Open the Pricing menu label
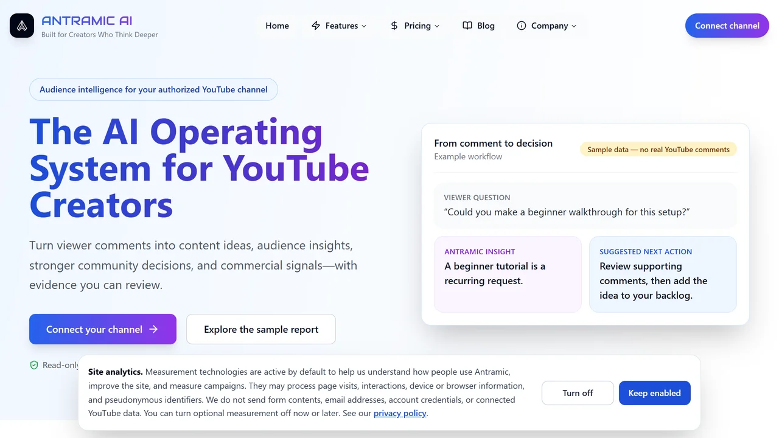Viewport: 779px width, 438px height. pyautogui.click(x=417, y=26)
